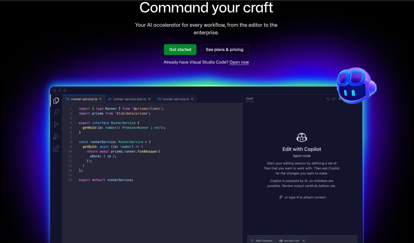Click line number 1 in the gutter
This screenshot has width=414, height=243.
[x=71, y=108]
